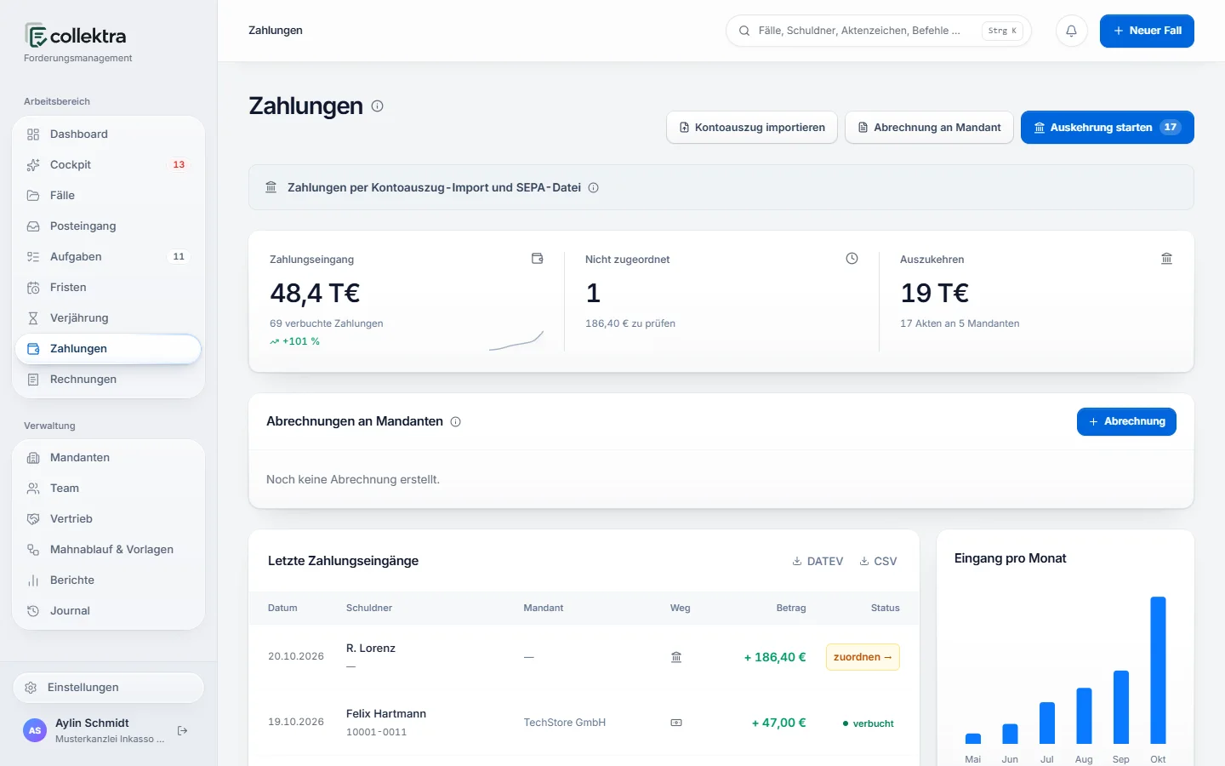Click the AS user avatar
1225x766 pixels.
pos(35,730)
